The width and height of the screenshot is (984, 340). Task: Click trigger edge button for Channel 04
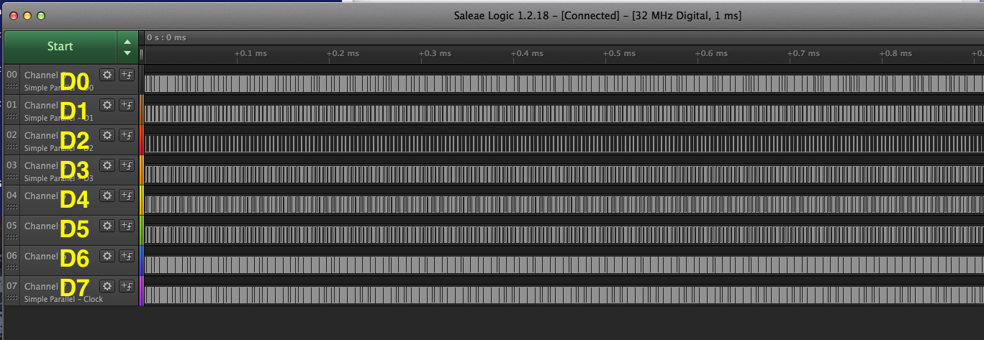coord(127,196)
